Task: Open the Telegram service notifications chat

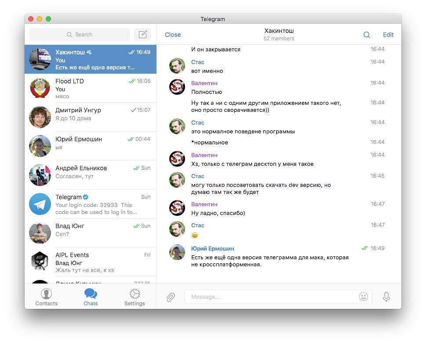Action: click(x=91, y=204)
